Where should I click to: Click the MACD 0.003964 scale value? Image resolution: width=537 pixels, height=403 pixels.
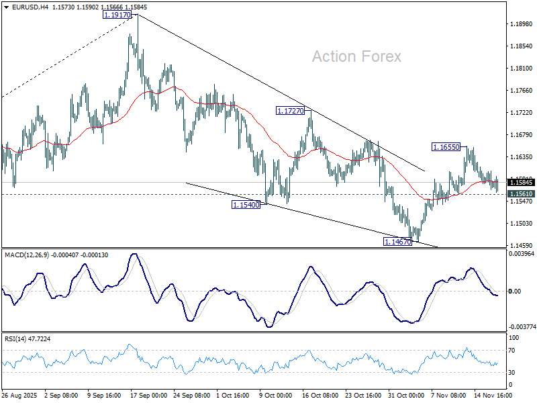522,254
